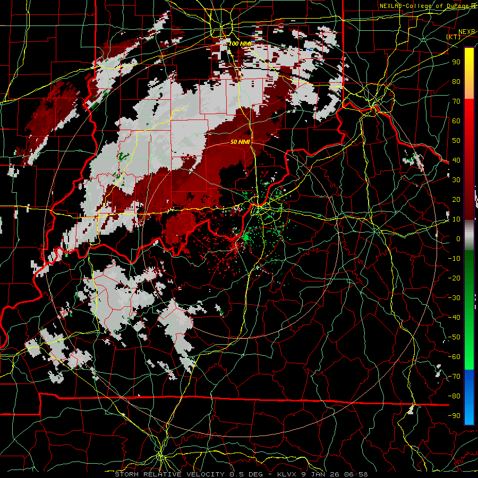
Task: Click the positive 30 scale value
Action: point(456,180)
